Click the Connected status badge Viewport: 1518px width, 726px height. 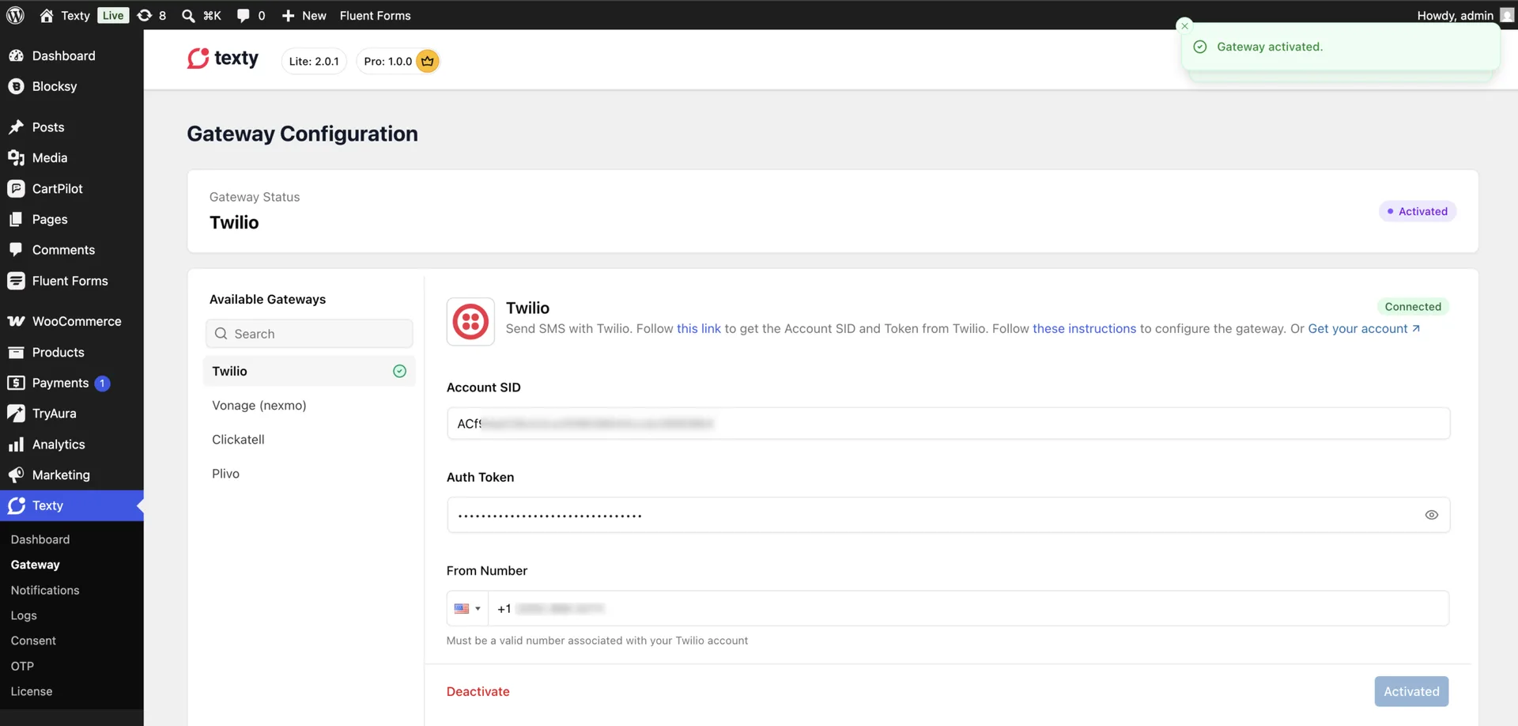[1413, 307]
